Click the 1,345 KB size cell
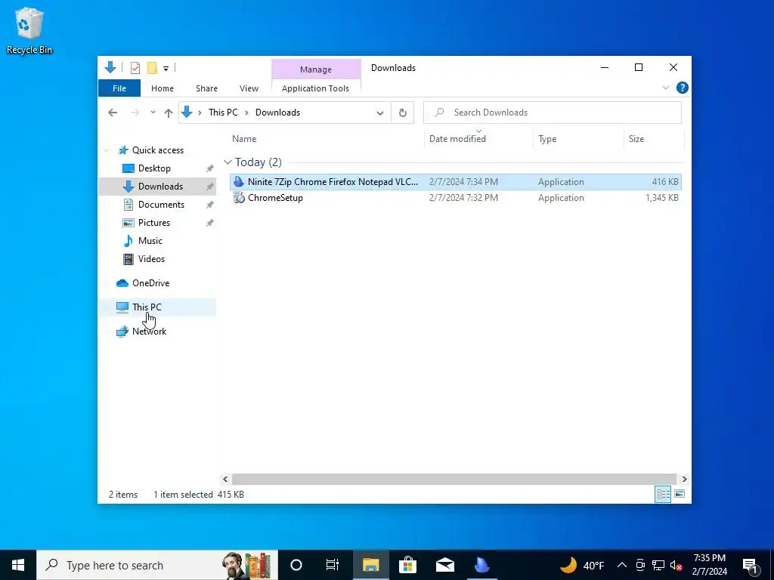The width and height of the screenshot is (774, 580). pos(661,198)
